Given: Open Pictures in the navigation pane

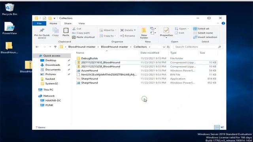Looking at the screenshot, I should tap(51, 74).
